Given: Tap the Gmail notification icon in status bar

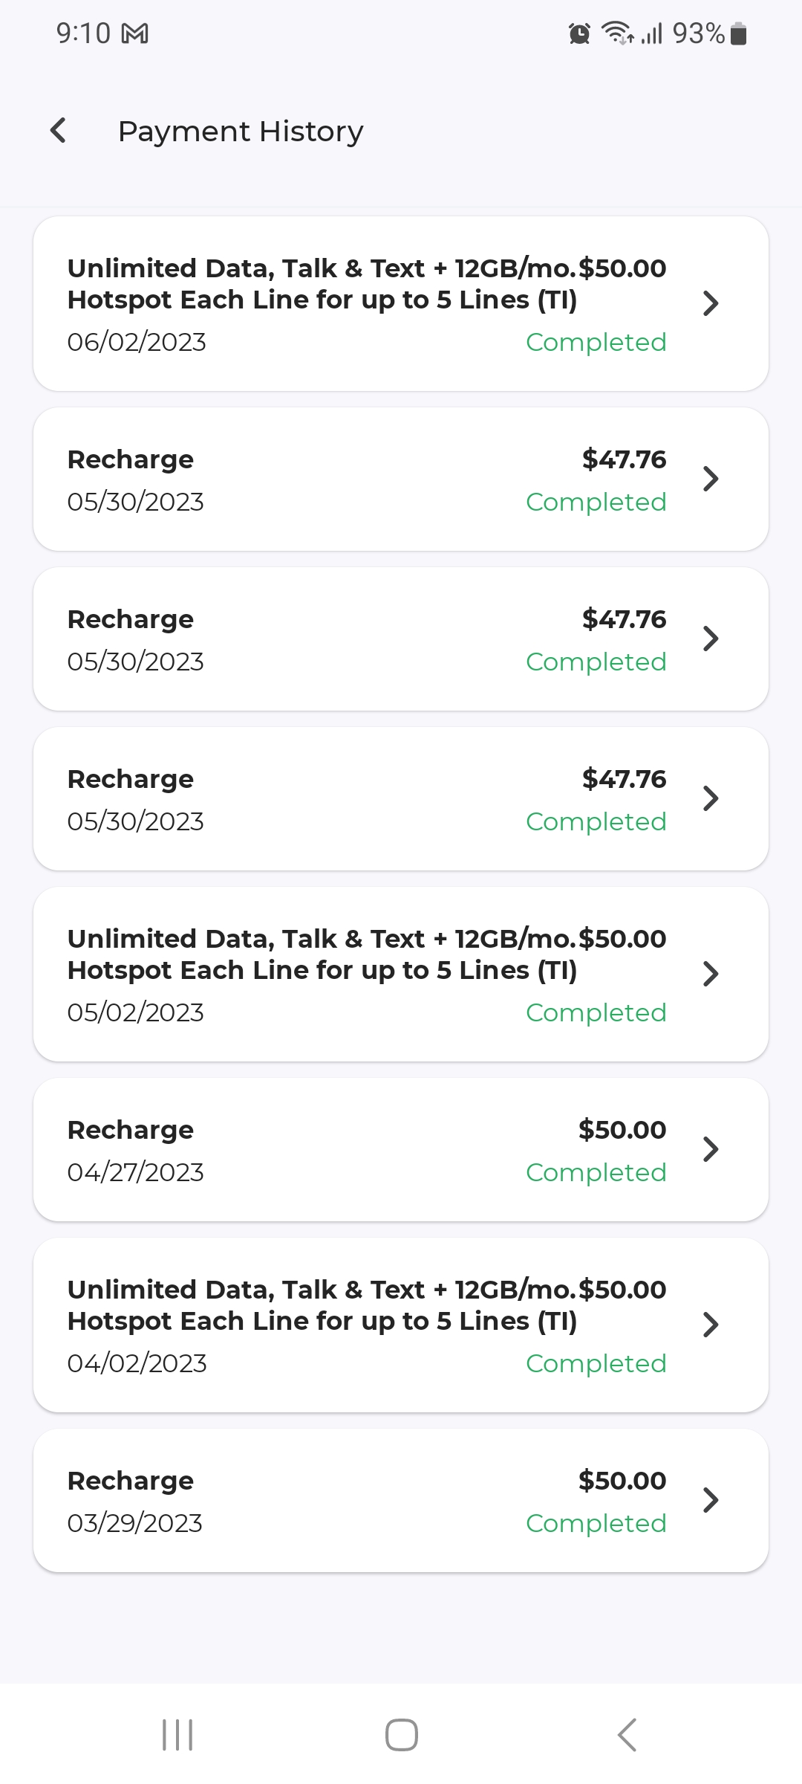Looking at the screenshot, I should coord(134,33).
